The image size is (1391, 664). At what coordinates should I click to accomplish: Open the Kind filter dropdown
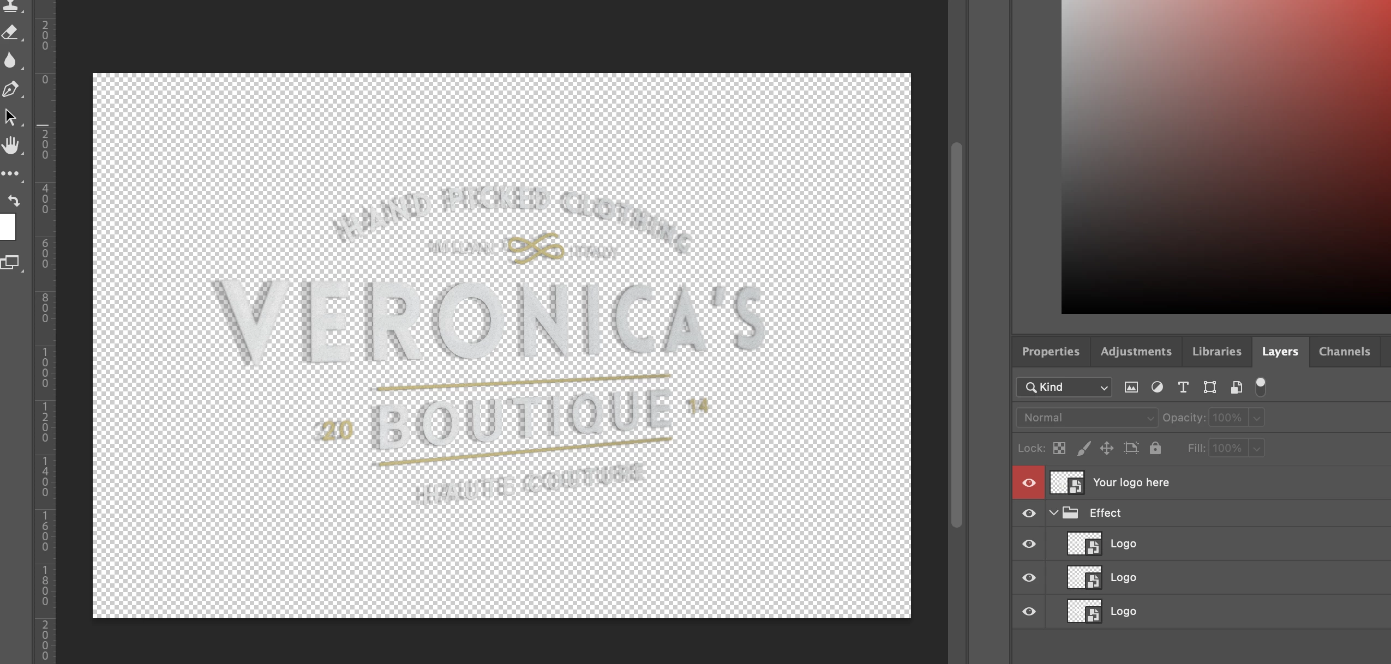(x=1064, y=387)
